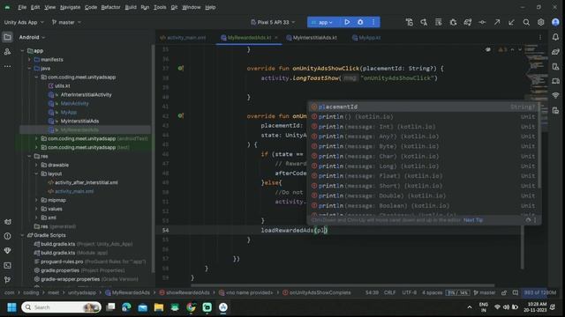Viewport: 565px width, 317px height.
Task: Click Git push arrow icon
Action: (x=497, y=22)
